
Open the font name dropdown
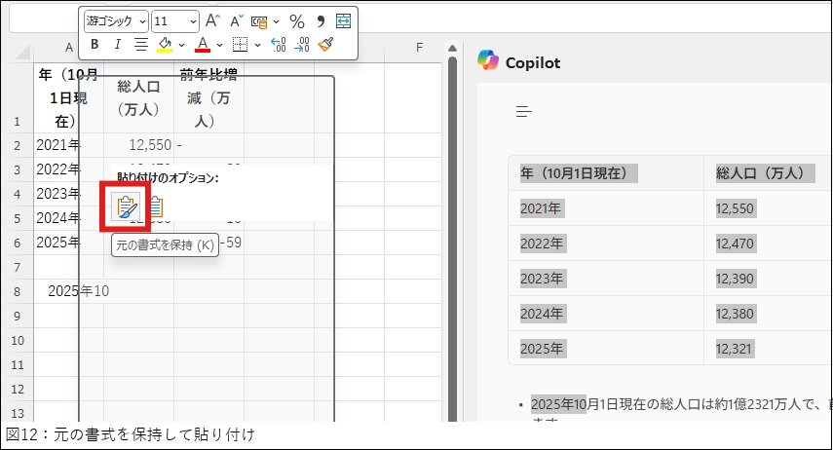pyautogui.click(x=143, y=20)
